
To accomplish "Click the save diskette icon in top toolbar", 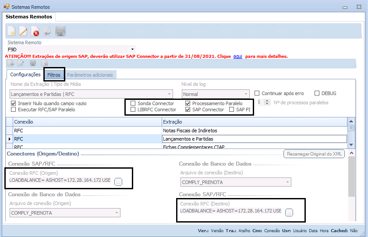I will pyautogui.click(x=60, y=32).
